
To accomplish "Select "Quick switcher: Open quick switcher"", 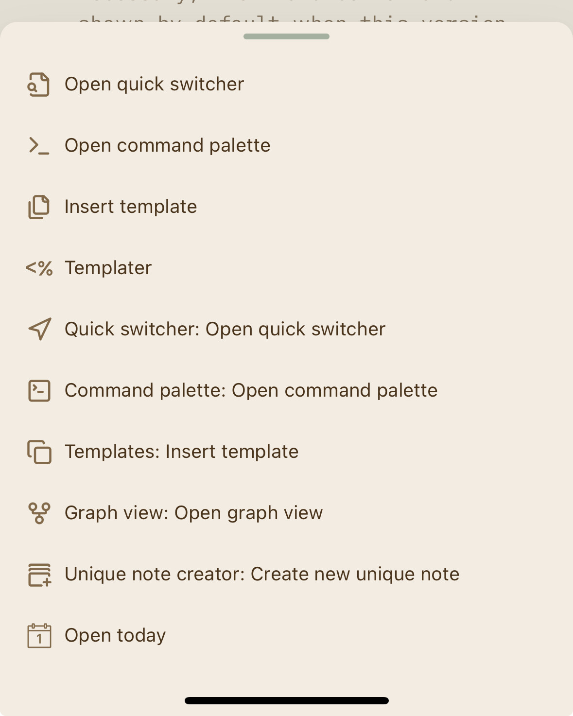I will pos(225,330).
